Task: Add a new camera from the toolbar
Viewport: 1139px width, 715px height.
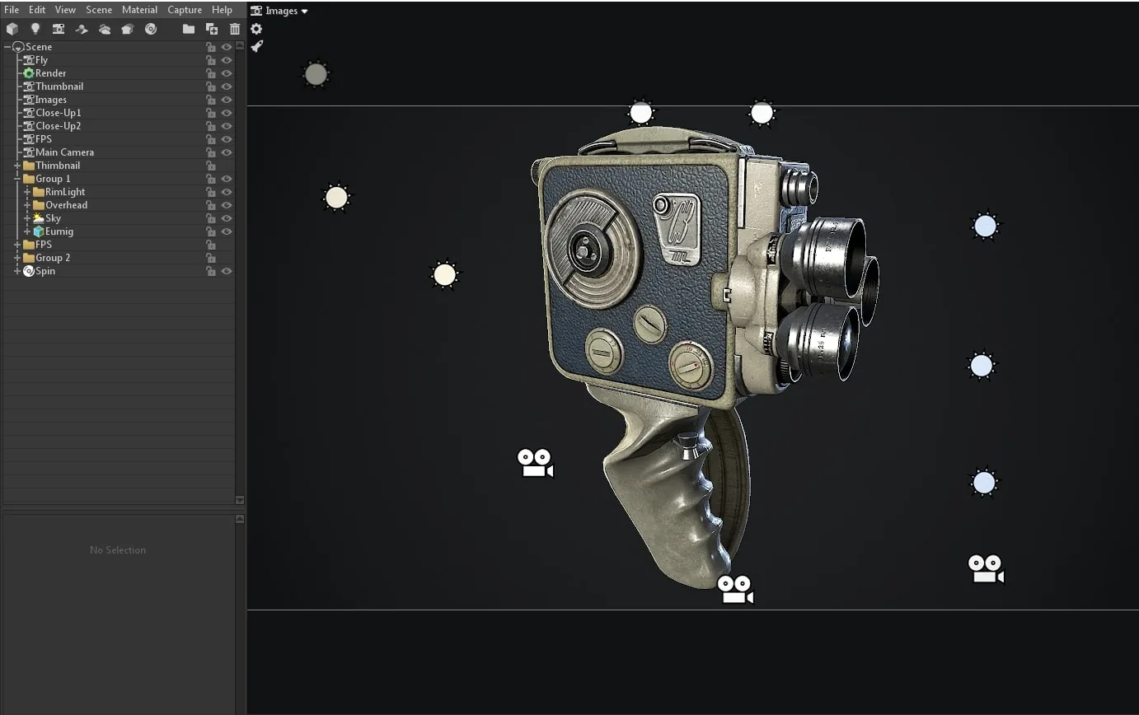Action: 59,29
